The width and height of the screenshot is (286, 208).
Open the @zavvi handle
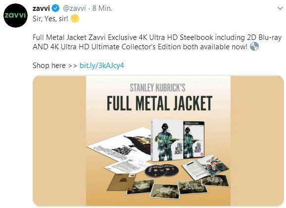coord(74,8)
